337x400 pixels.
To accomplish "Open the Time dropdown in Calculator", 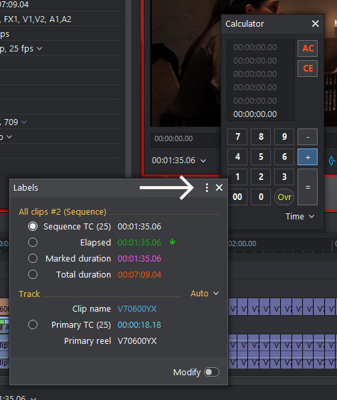I will click(x=300, y=217).
